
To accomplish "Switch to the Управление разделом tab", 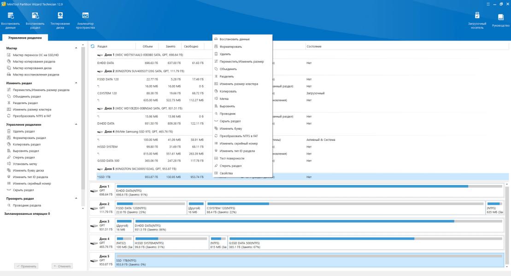I will click(x=25, y=38).
